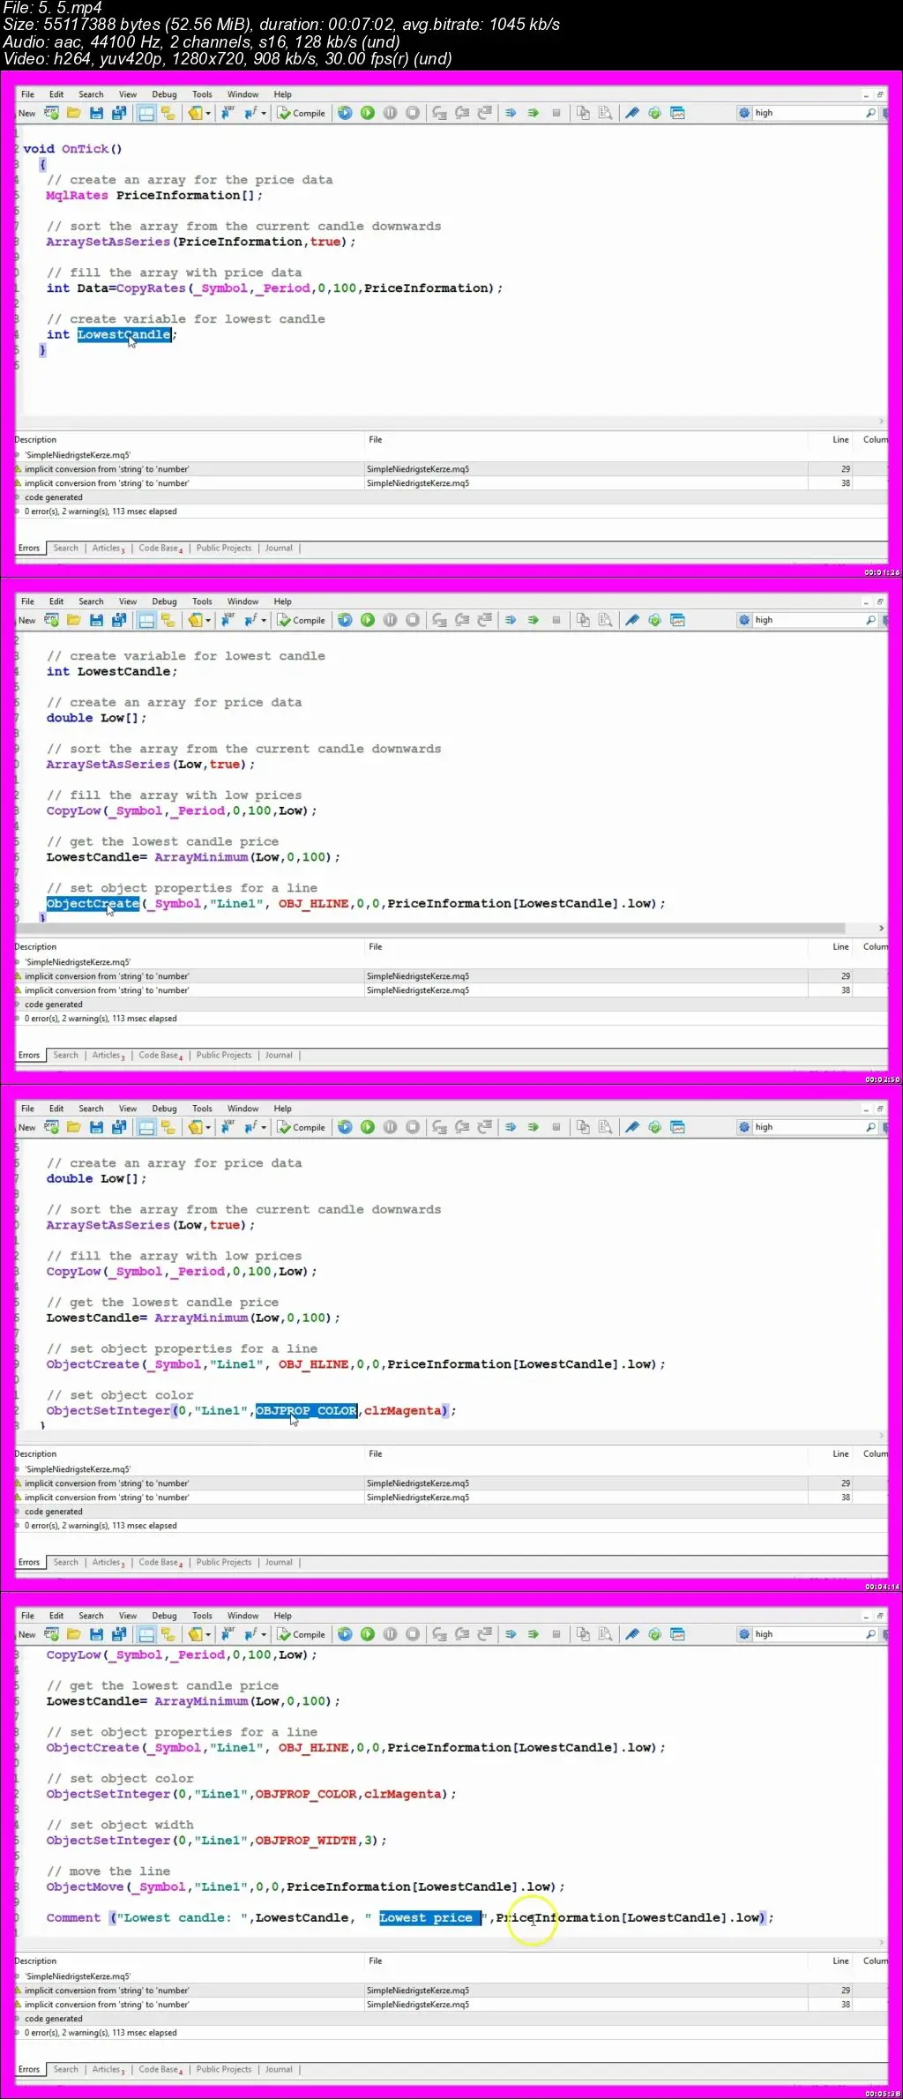Select the Errors tab in the 00:04:14 frame
Screen dimensions: 903x2099
29,1563
